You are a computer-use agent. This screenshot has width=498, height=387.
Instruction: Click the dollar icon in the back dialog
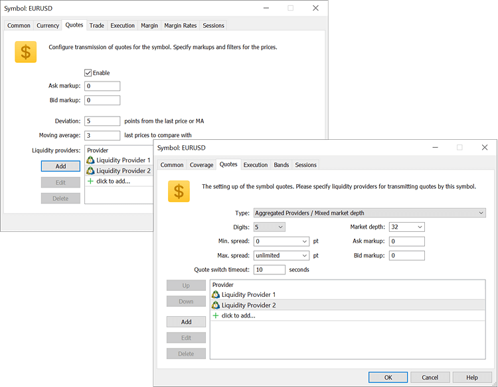click(x=26, y=52)
